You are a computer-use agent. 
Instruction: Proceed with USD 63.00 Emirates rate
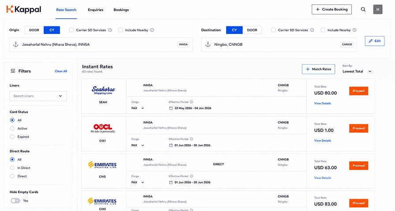click(x=358, y=166)
